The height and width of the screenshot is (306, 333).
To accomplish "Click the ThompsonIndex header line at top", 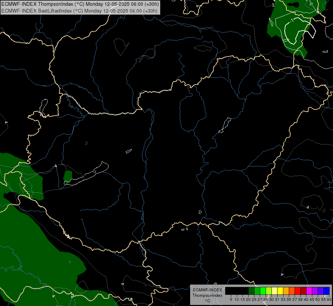I will [x=80, y=4].
